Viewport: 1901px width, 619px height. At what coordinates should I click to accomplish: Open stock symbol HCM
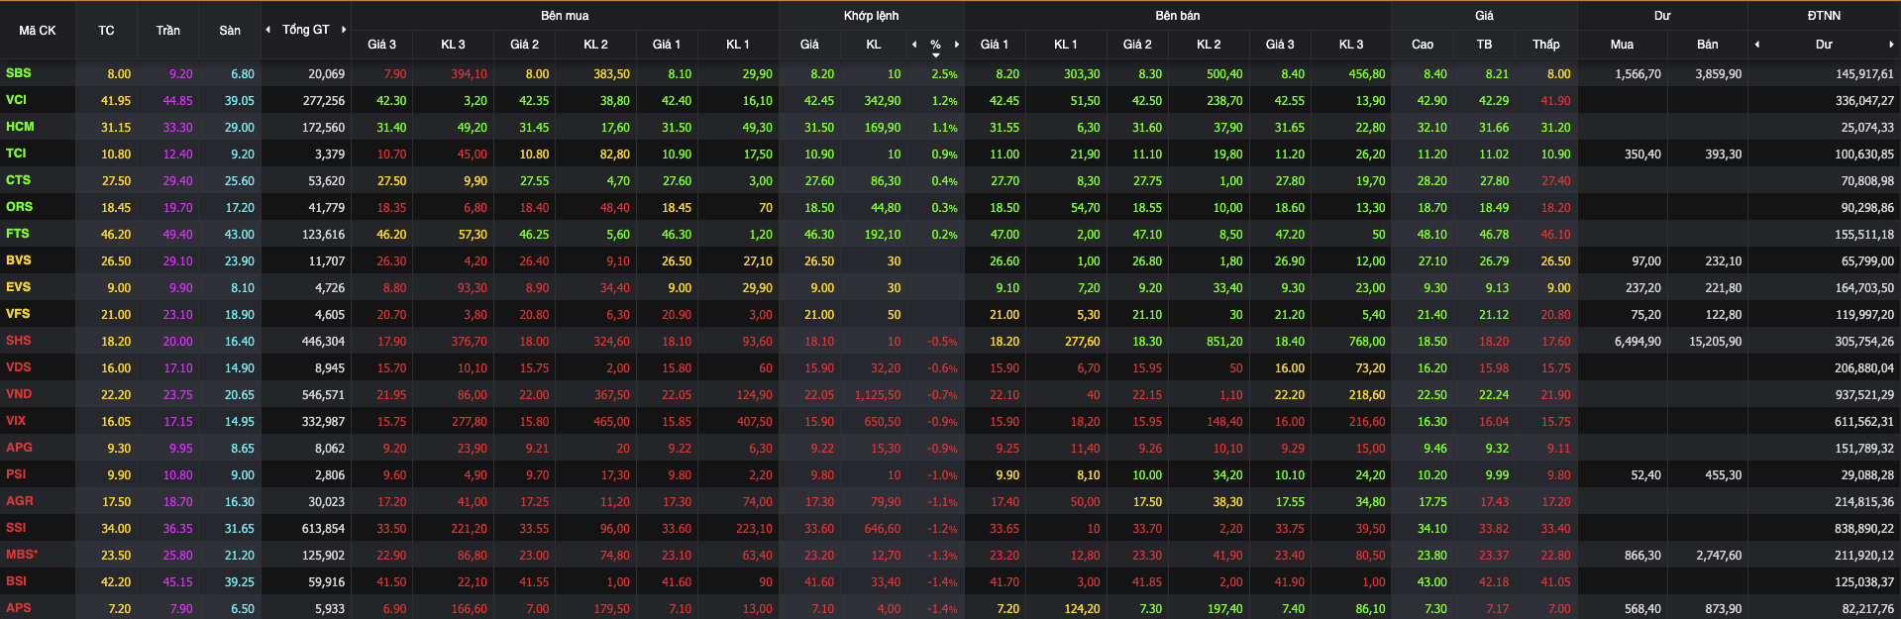point(20,127)
